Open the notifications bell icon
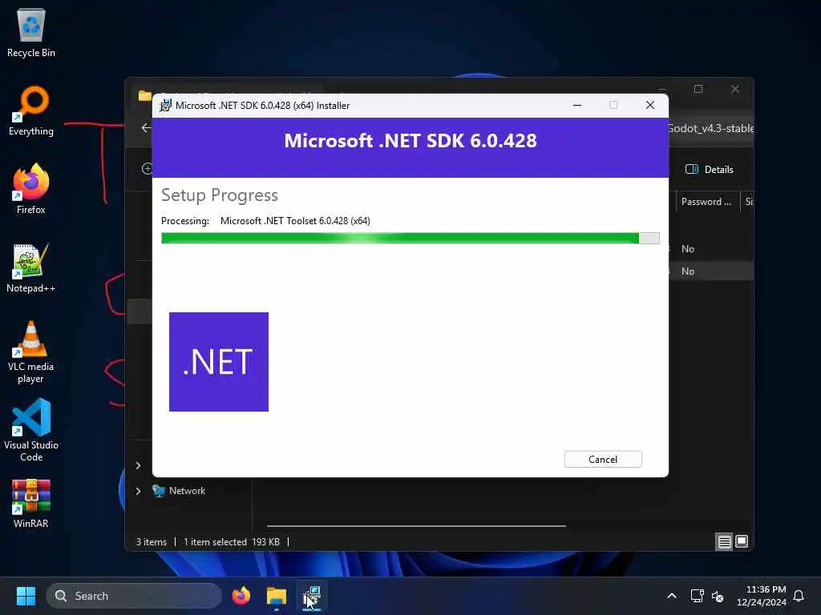The image size is (821, 615). click(799, 596)
